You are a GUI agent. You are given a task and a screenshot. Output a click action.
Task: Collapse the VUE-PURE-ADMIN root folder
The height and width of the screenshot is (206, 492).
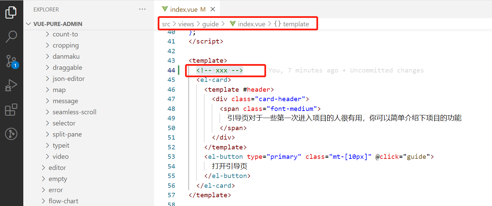coord(29,24)
